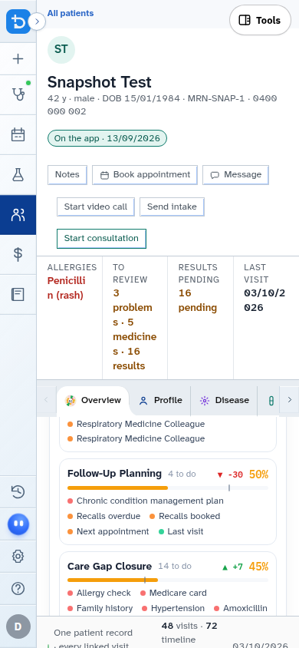
Task: Follow the All patients link
Action: pos(71,13)
